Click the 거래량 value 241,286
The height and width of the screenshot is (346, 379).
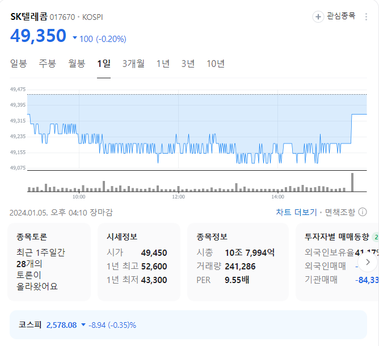tap(240, 266)
